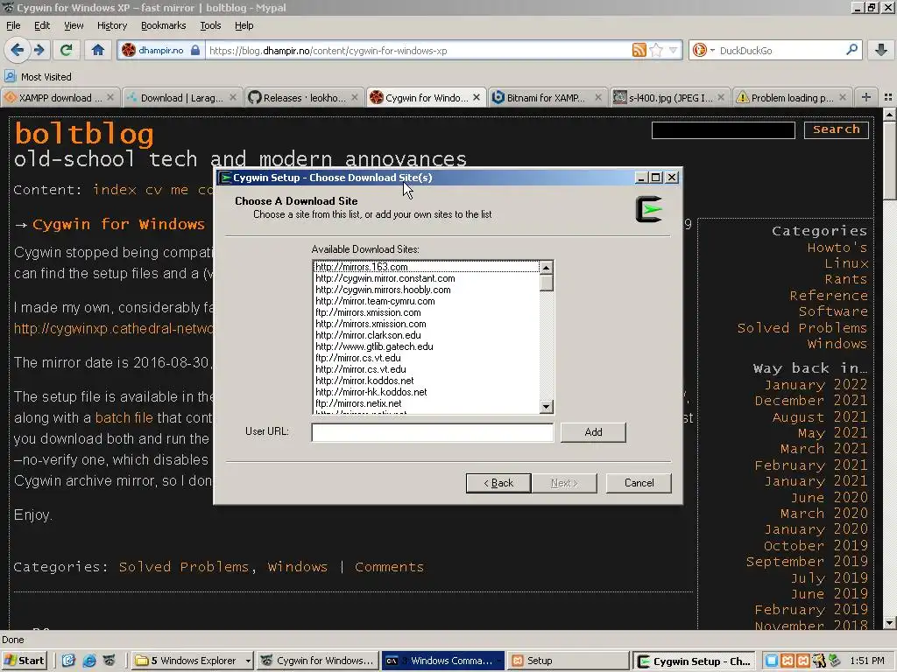Click the download site list scroll down arrow
The width and height of the screenshot is (897, 672).
click(x=547, y=406)
